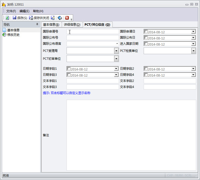Click the 文本字段3 field label
Image resolution: width=200 pixels, height=180 pixels.
(x=50, y=87)
